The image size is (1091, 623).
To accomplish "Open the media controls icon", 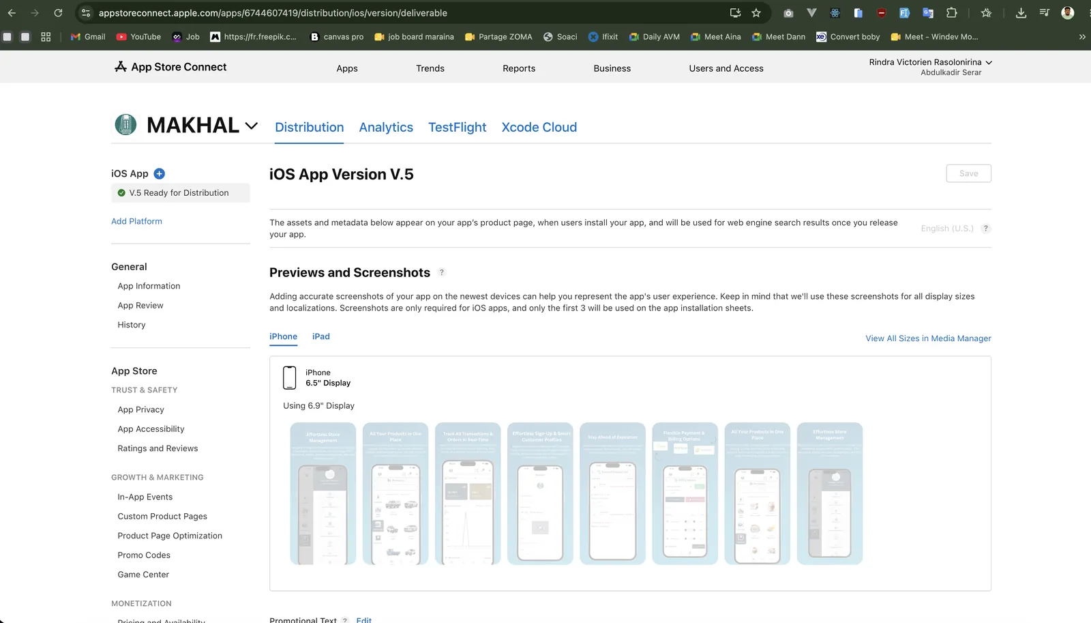I will 1044,13.
